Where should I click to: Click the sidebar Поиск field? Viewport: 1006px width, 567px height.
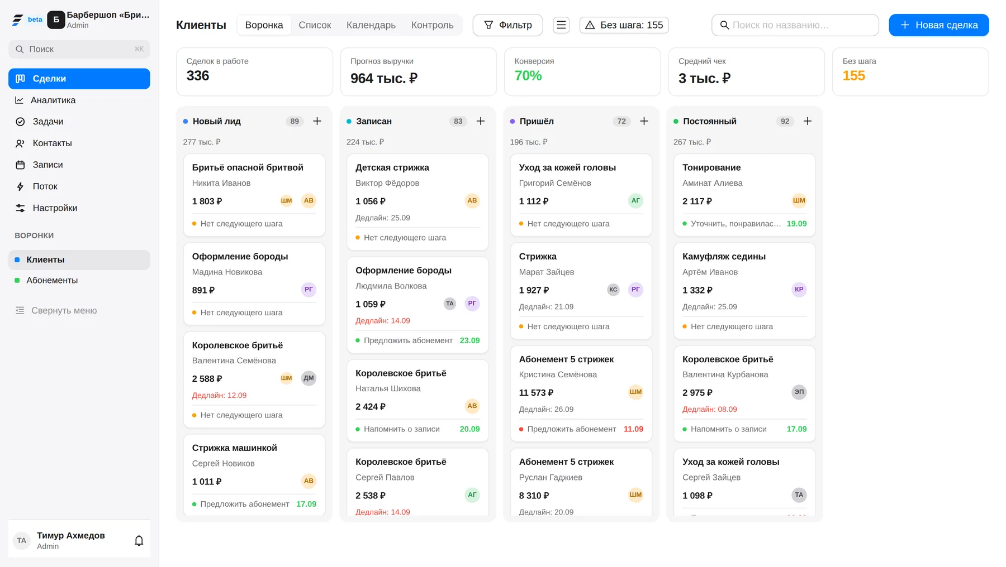click(79, 49)
